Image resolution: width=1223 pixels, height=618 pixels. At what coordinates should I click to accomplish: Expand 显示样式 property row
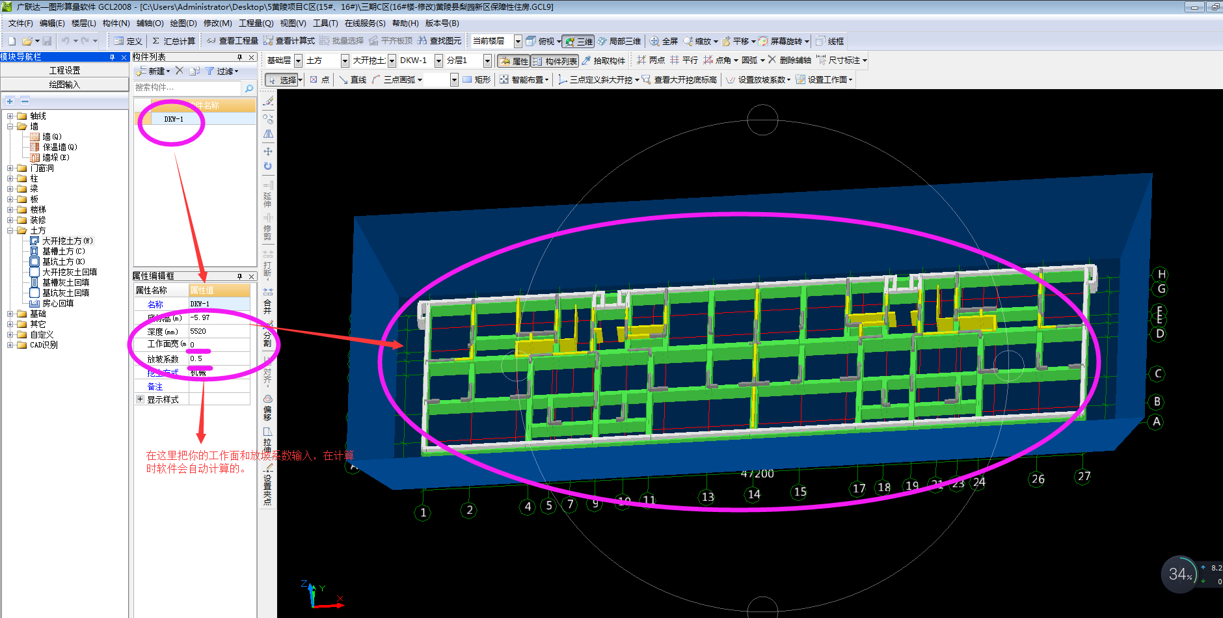(x=140, y=399)
